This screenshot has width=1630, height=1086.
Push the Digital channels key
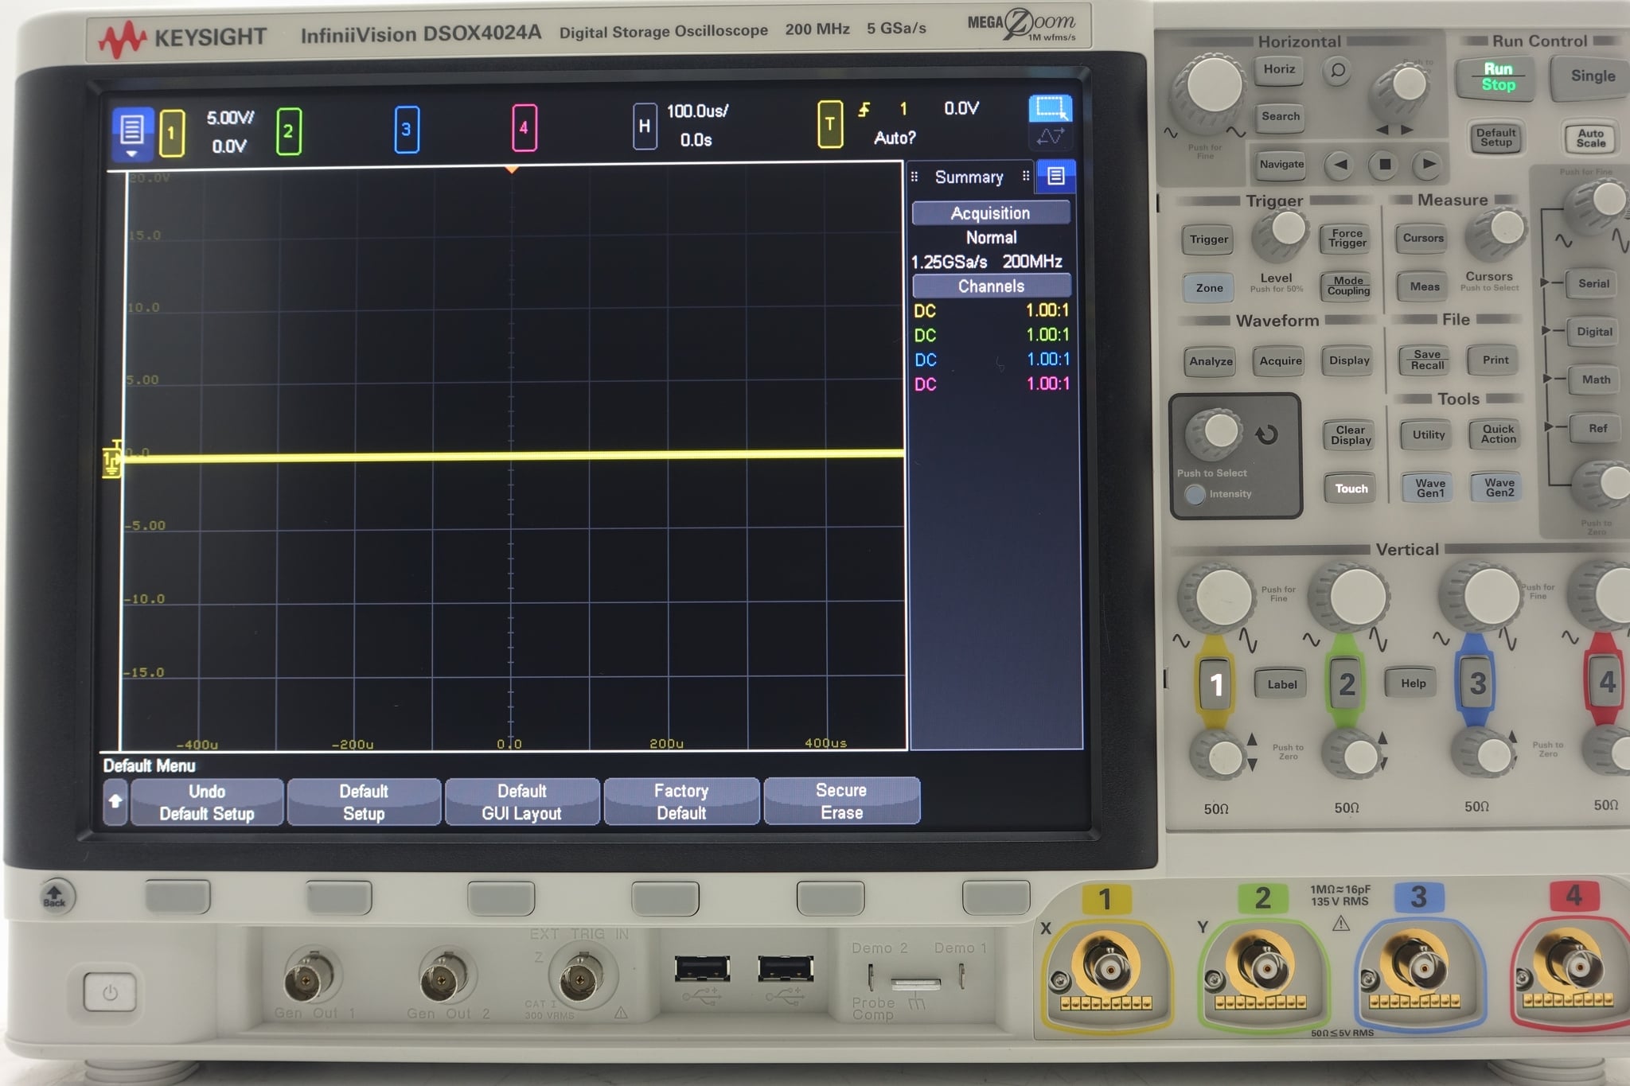point(1594,332)
